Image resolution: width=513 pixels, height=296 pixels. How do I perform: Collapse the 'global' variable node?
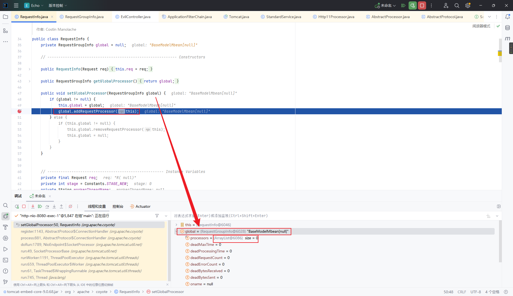click(x=176, y=231)
